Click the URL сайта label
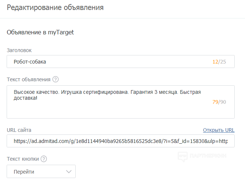245x181 pixels. tap(19, 130)
